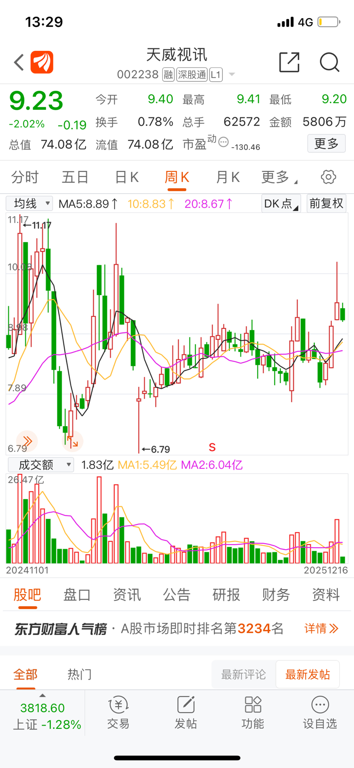Tap the 74.08亿 总值 value

point(64,145)
